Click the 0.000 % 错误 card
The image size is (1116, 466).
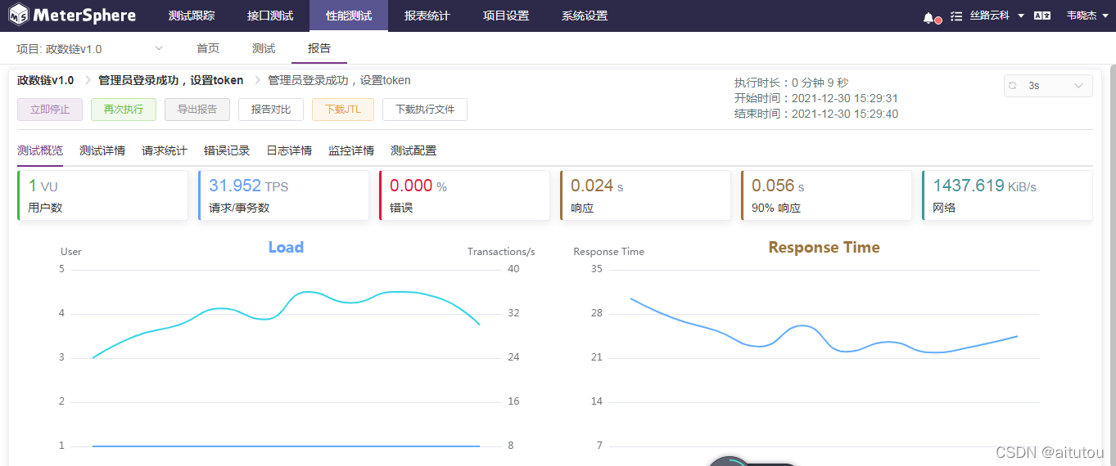464,195
